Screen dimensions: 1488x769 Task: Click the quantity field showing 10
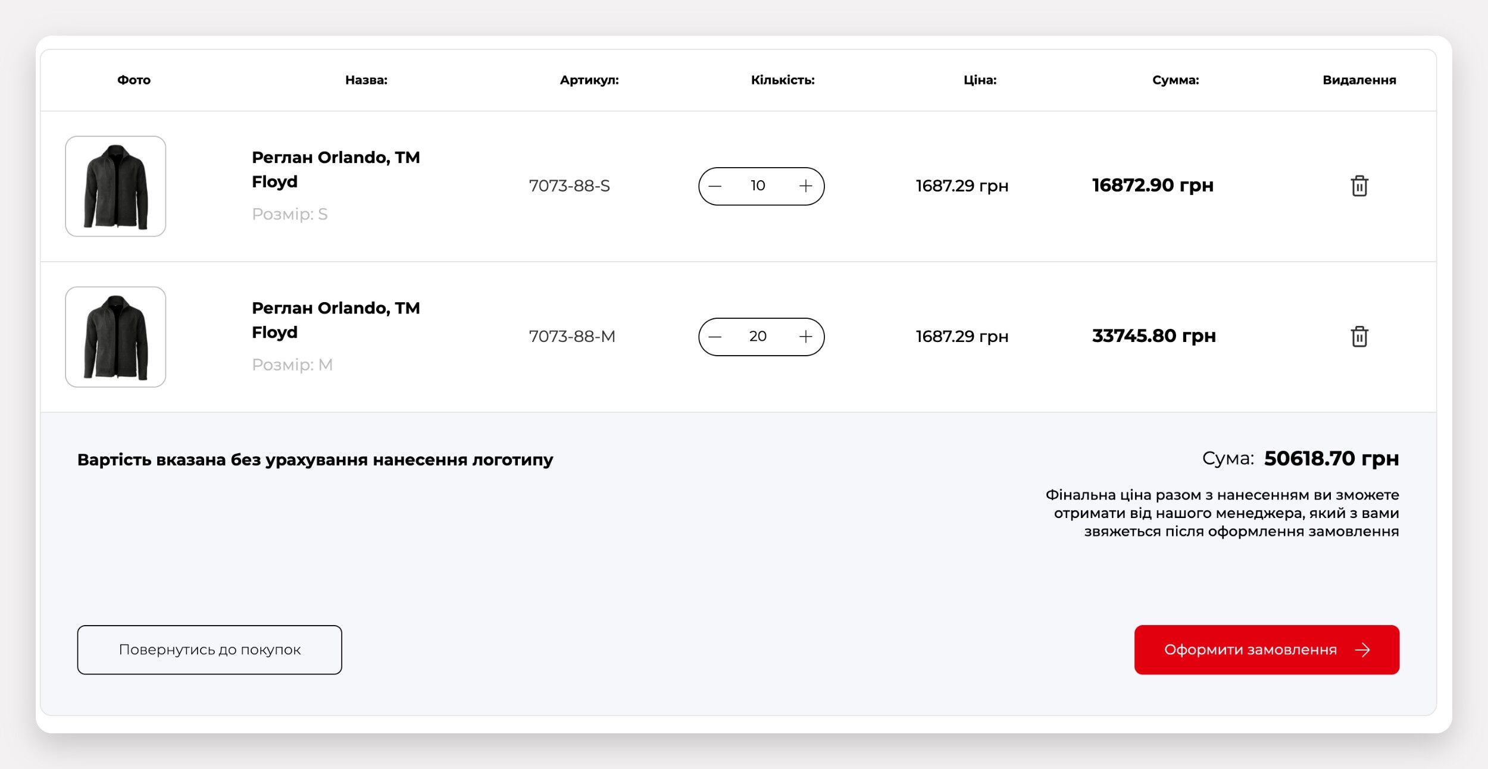pos(758,186)
